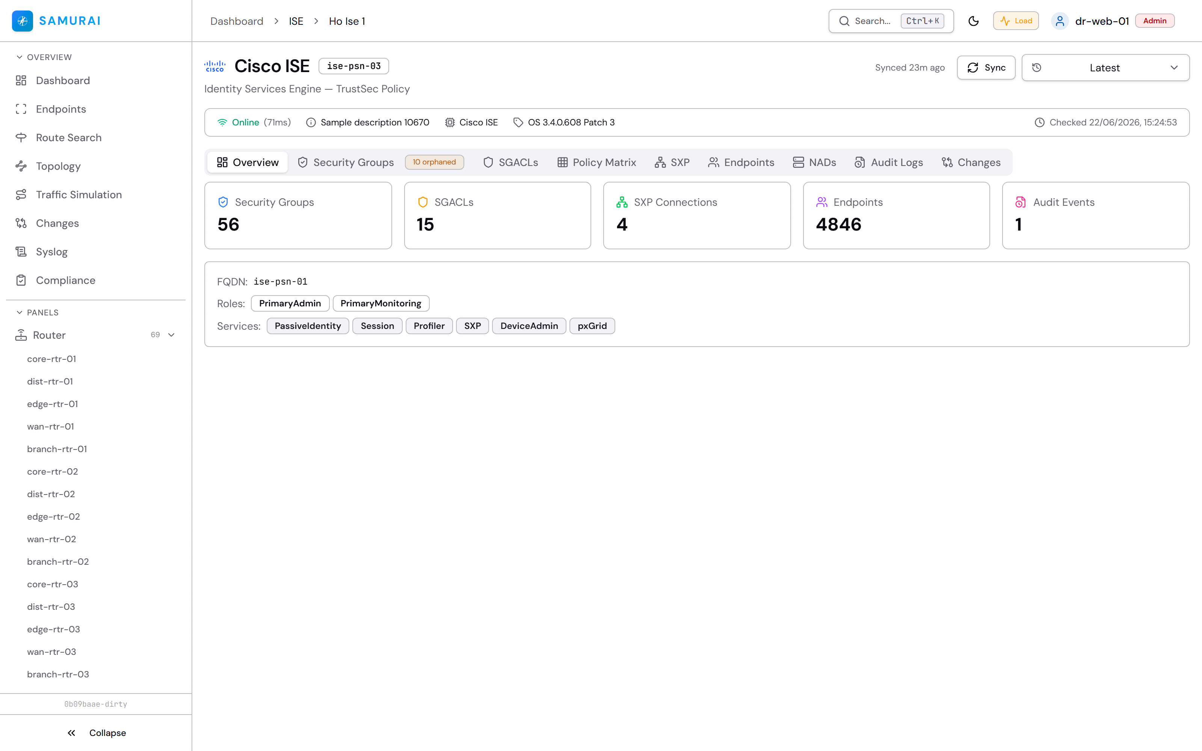
Task: Click the chip icon beside Cisco ISE
Action: (x=450, y=123)
